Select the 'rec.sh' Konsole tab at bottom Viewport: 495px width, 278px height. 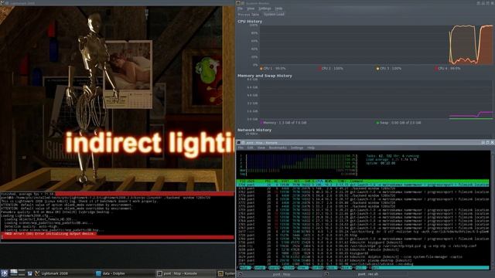click(367, 274)
